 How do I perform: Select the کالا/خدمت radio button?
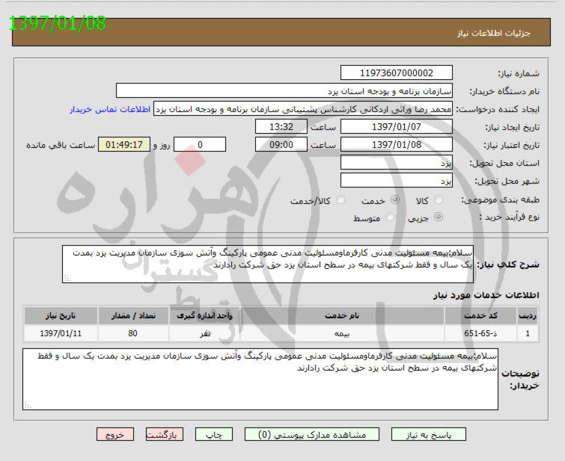[x=340, y=200]
